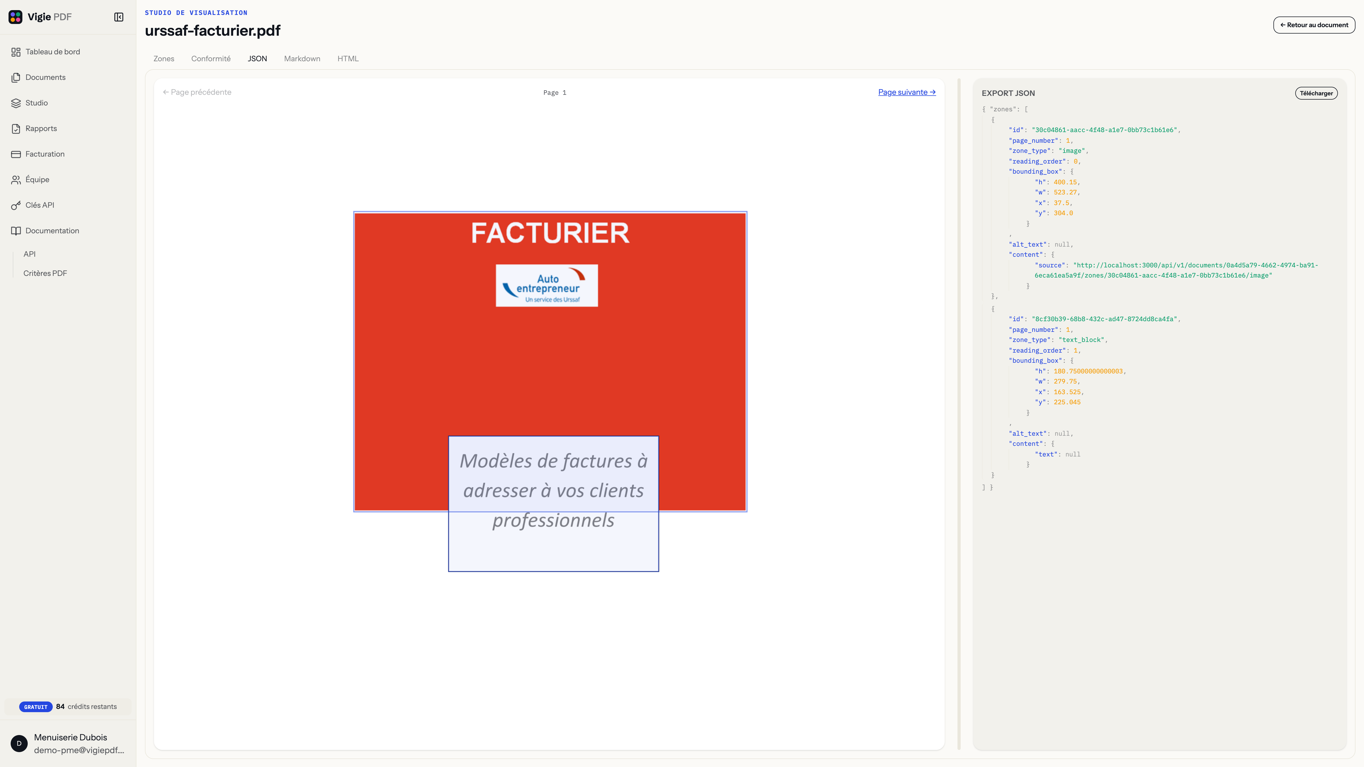The height and width of the screenshot is (767, 1364).
Task: Click the Clés API key icon
Action: [x=16, y=205]
